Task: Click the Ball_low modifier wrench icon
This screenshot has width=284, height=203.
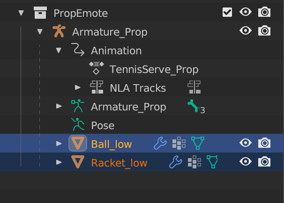Action: coord(160,144)
